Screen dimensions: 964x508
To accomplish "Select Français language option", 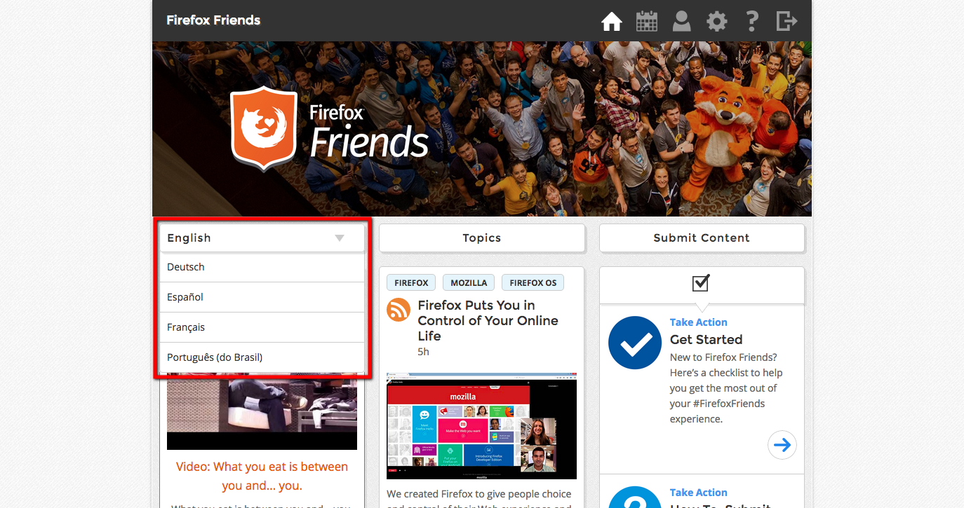I will [262, 327].
